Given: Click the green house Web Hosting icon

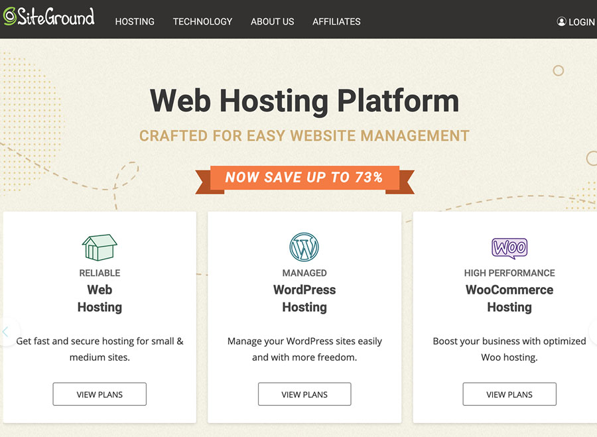Looking at the screenshot, I should (99, 247).
